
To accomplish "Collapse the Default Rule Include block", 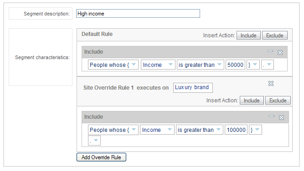I will coord(270,51).
